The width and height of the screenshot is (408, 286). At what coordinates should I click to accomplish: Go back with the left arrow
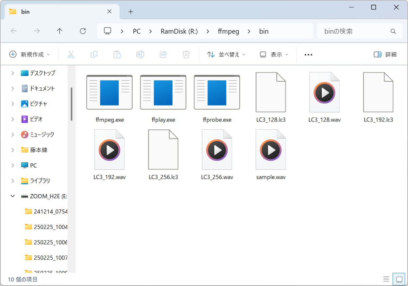point(14,31)
